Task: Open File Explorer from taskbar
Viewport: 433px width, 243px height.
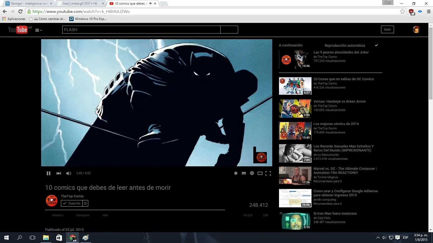Action: (46, 238)
